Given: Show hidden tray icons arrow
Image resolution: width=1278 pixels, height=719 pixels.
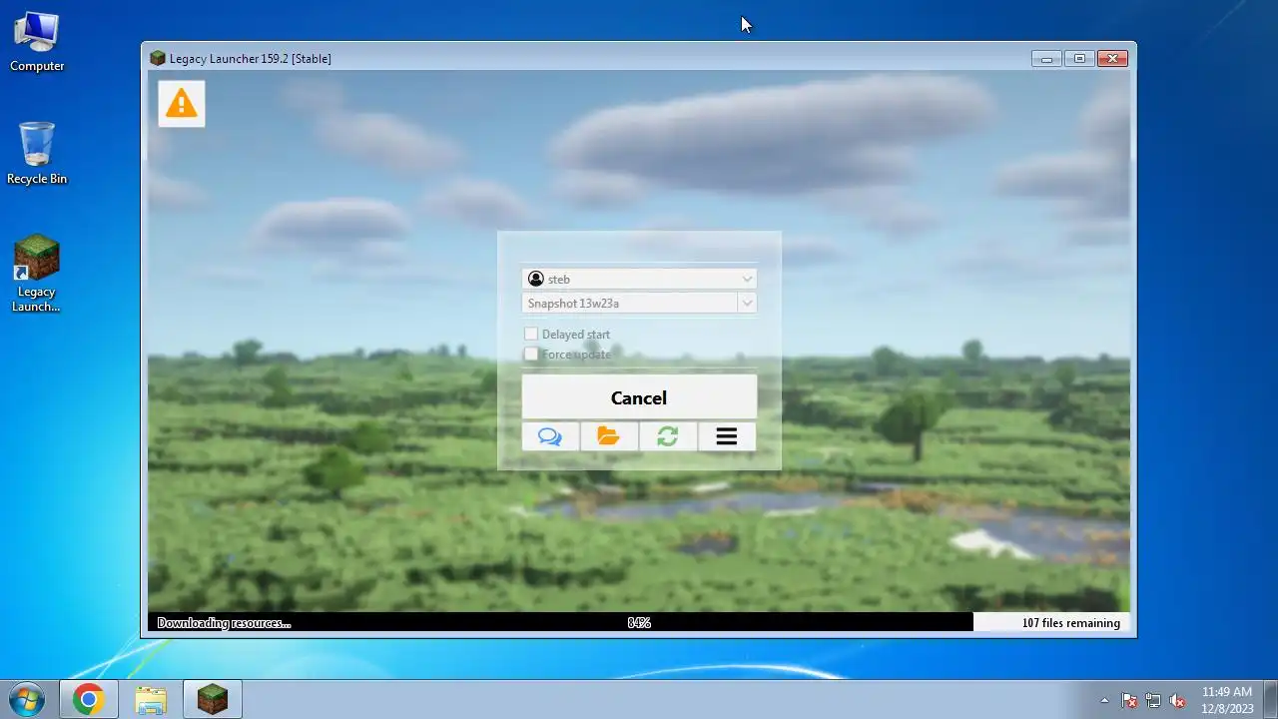Looking at the screenshot, I should (x=1104, y=700).
